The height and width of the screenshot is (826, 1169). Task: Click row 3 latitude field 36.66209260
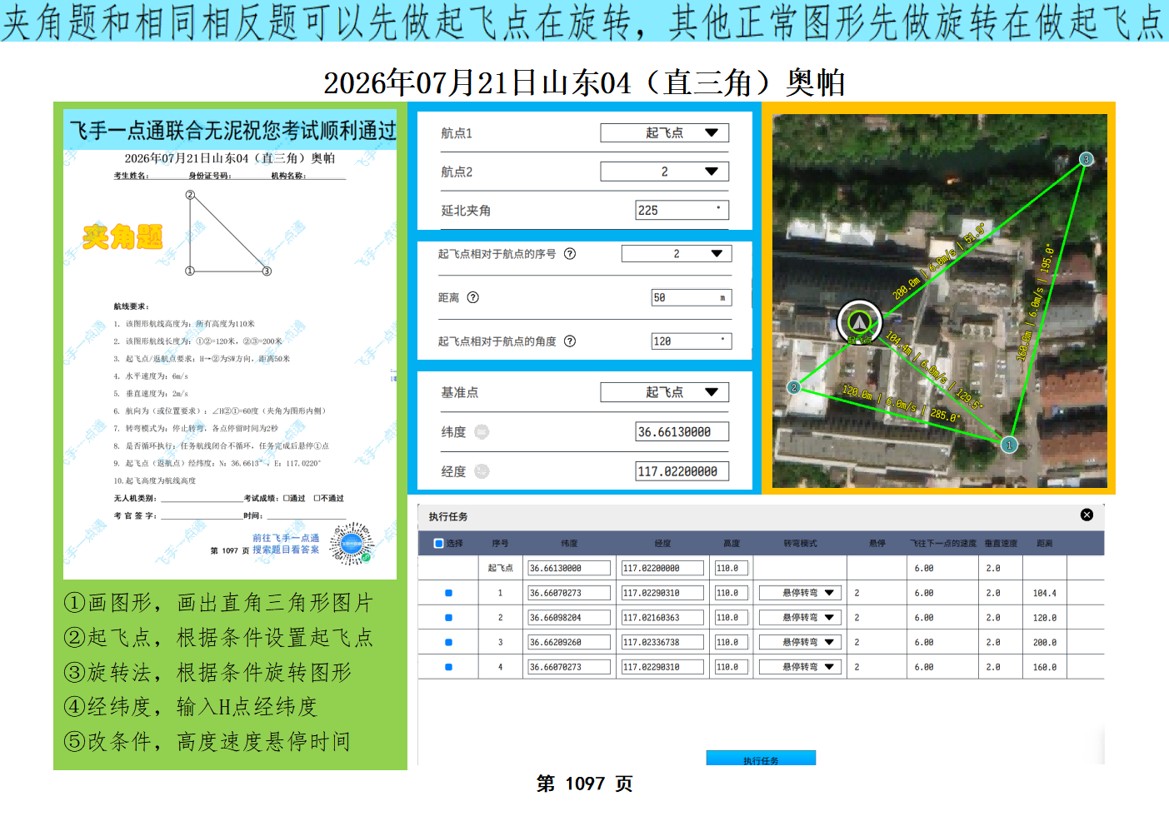[x=569, y=642]
